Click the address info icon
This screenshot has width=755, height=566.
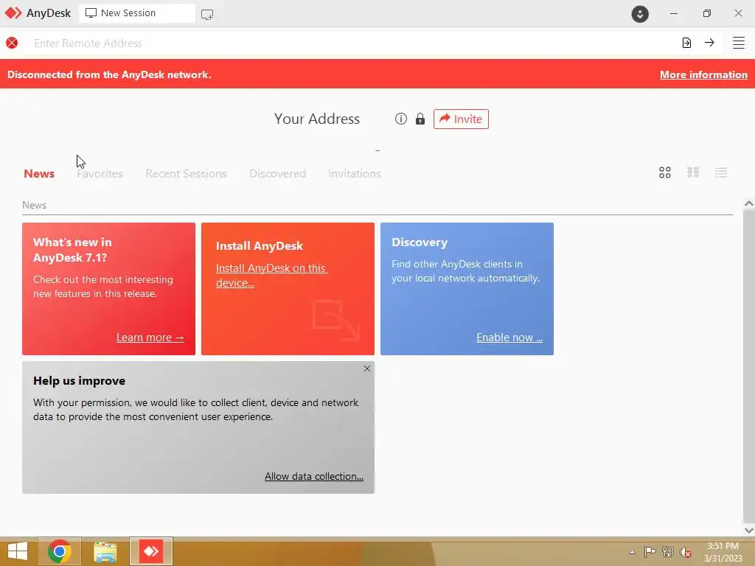click(400, 119)
